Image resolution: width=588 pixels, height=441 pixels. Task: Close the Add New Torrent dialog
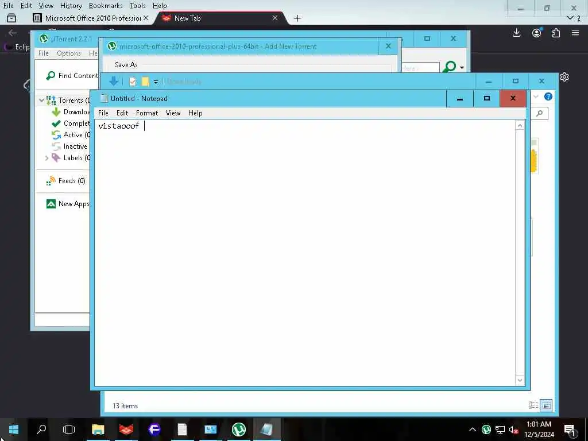pyautogui.click(x=388, y=46)
